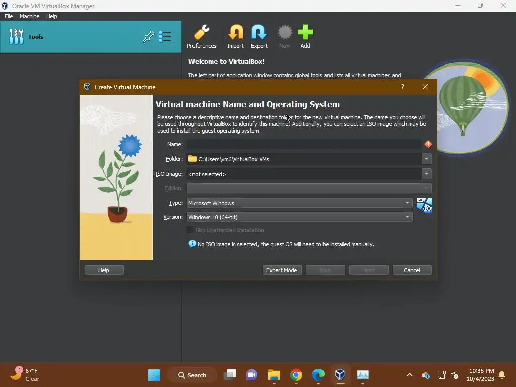
Task: Open the File menu
Action: [9, 16]
